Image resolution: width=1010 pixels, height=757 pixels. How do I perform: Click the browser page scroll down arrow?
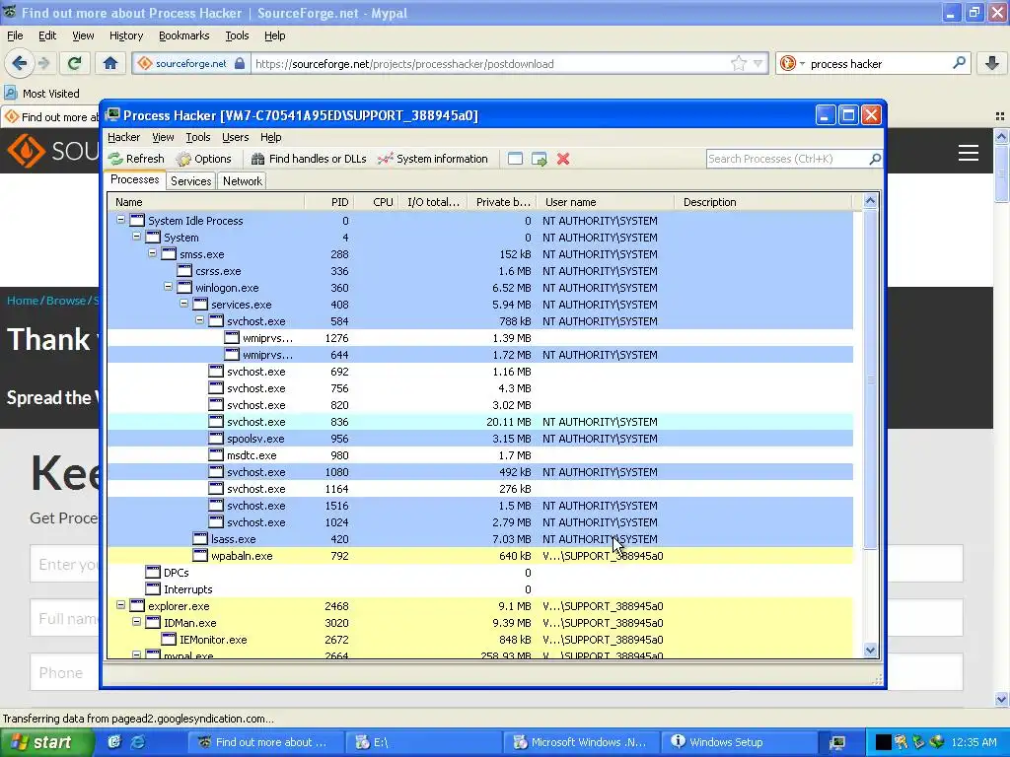click(1001, 699)
